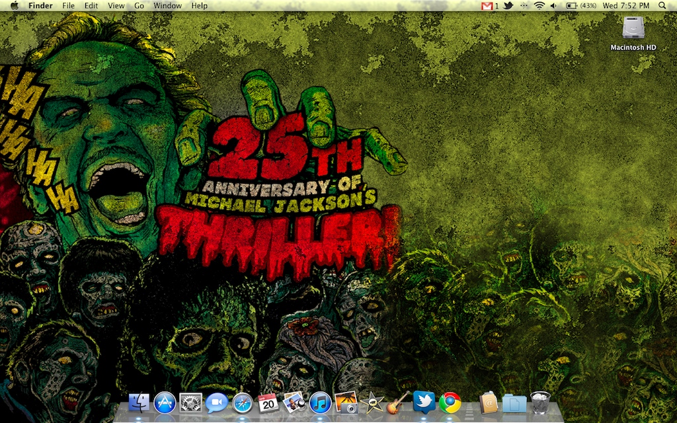This screenshot has width=677, height=423.
Task: Open the File menu
Action: 68,5
